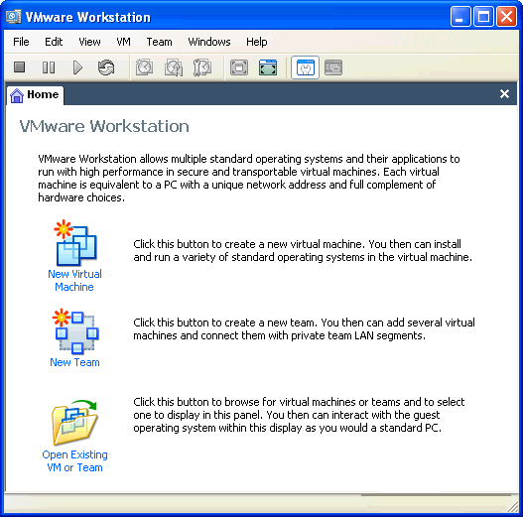Expand the Team menu
This screenshot has height=517, width=523.
pos(160,42)
